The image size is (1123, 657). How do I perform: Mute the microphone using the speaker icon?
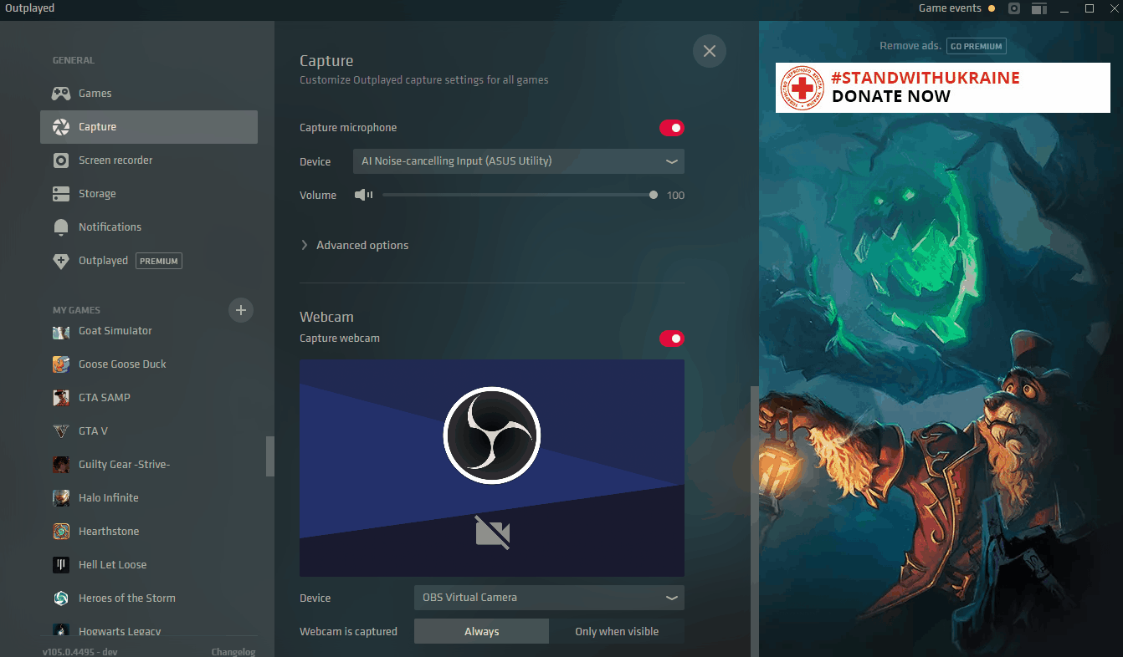click(363, 195)
